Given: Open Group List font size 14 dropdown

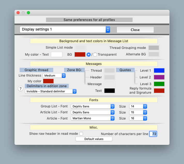Looking at the screenshot, I should (x=138, y=106).
